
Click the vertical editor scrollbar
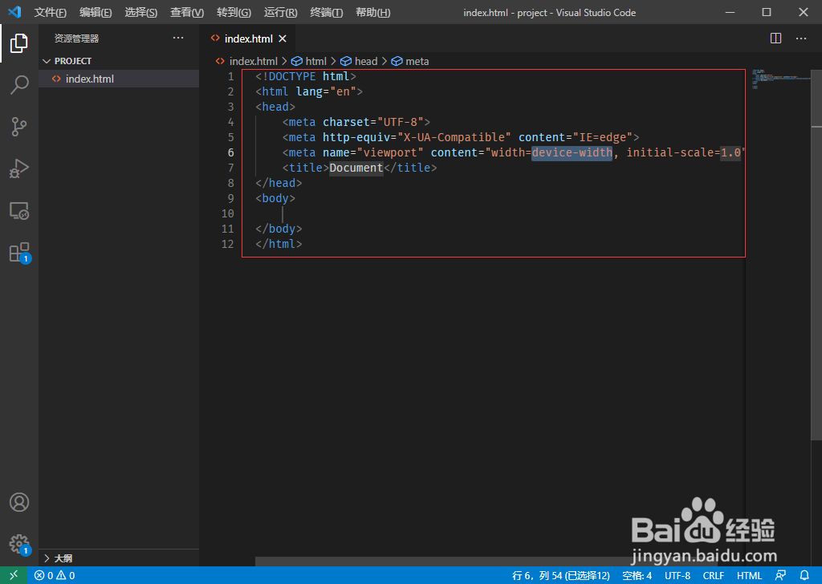coord(816,255)
